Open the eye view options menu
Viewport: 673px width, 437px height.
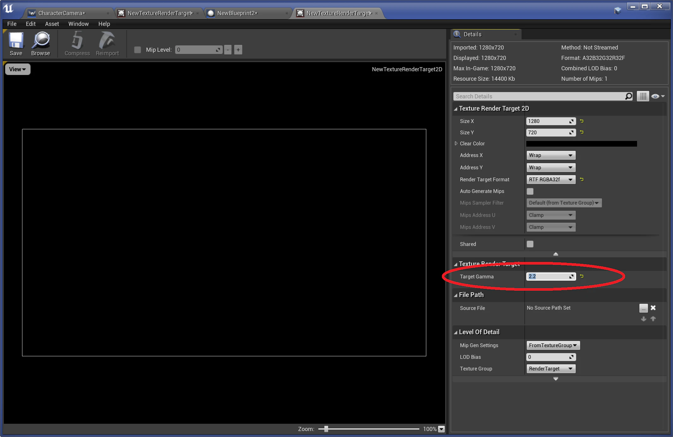658,96
